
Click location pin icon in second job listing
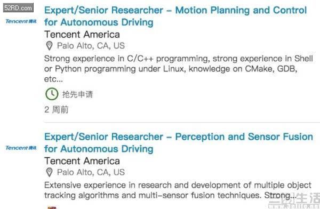pyautogui.click(x=49, y=172)
